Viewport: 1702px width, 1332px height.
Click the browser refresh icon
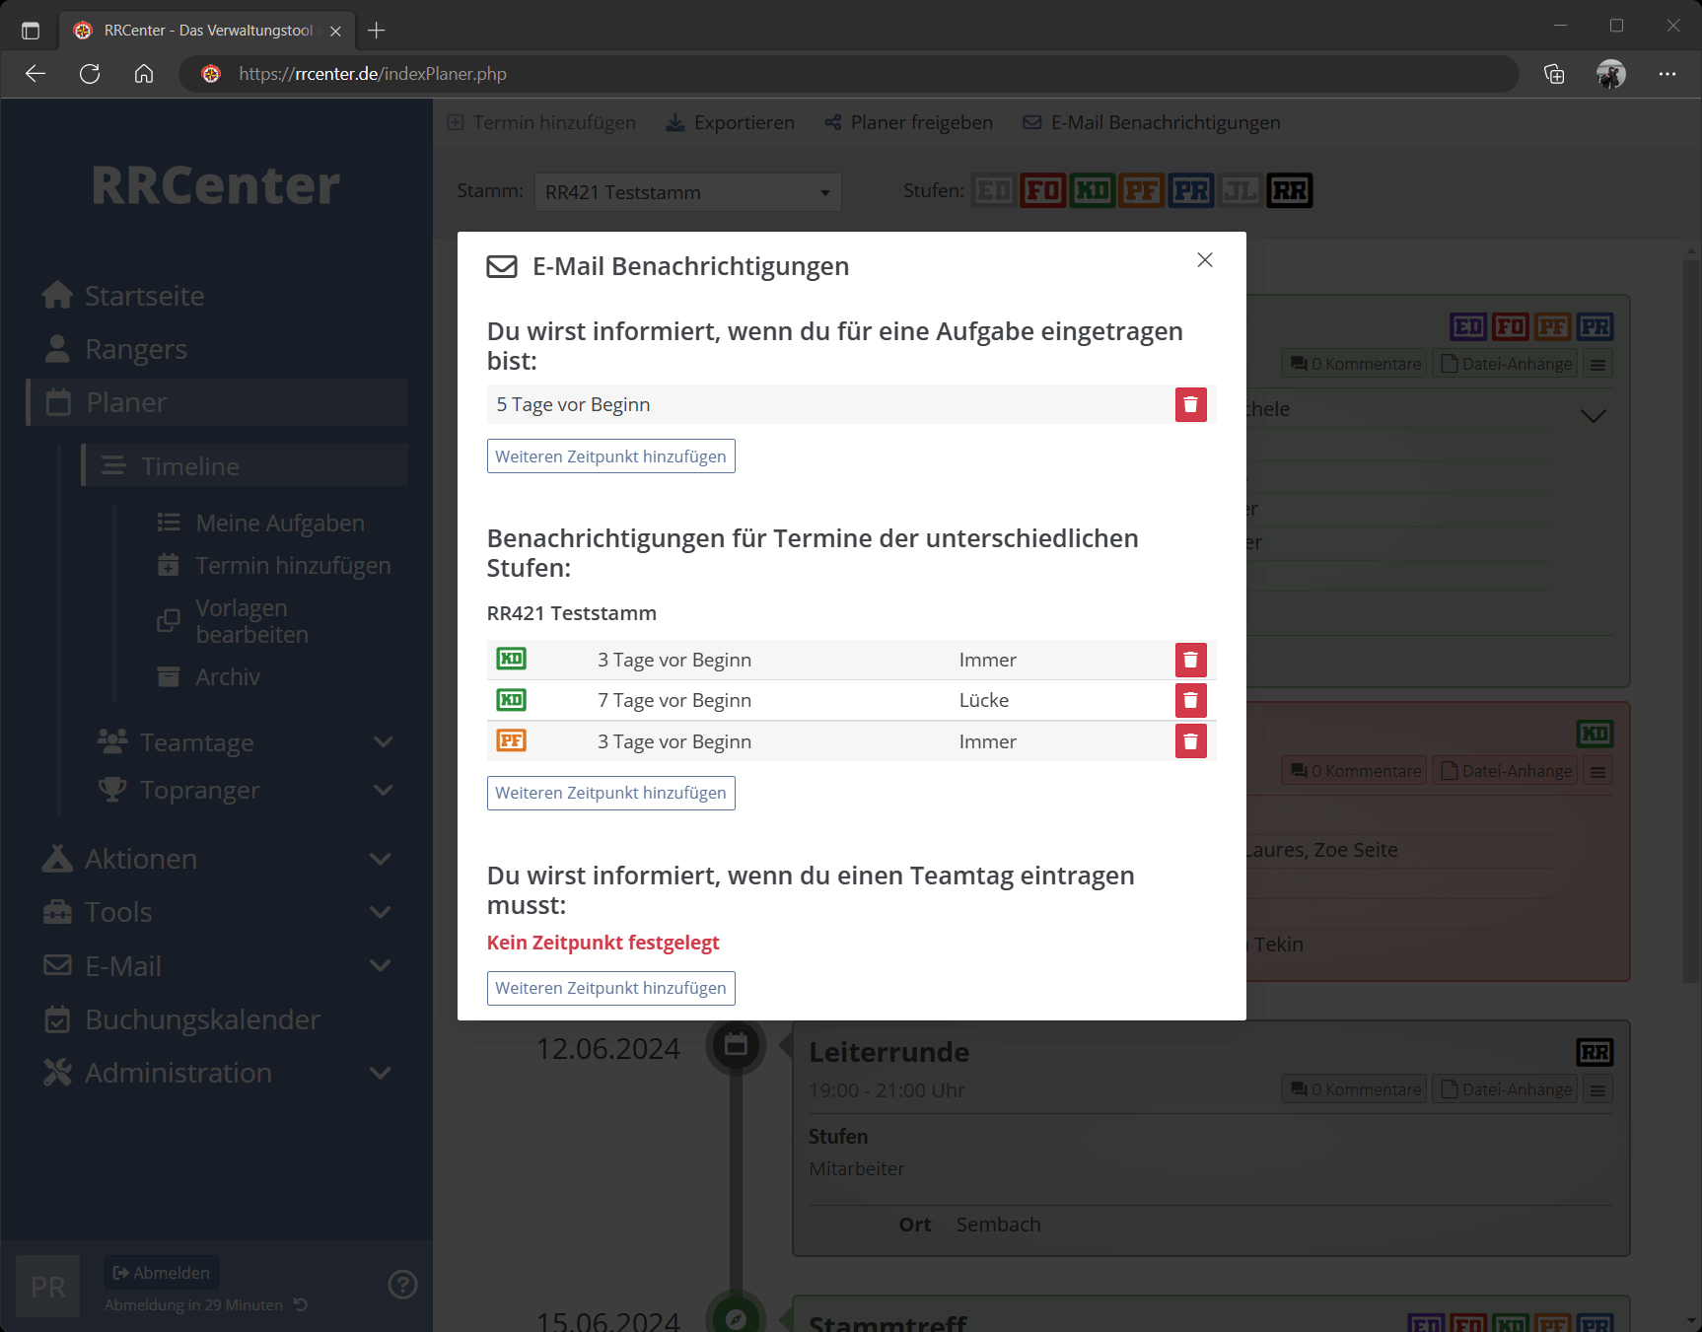click(x=90, y=74)
